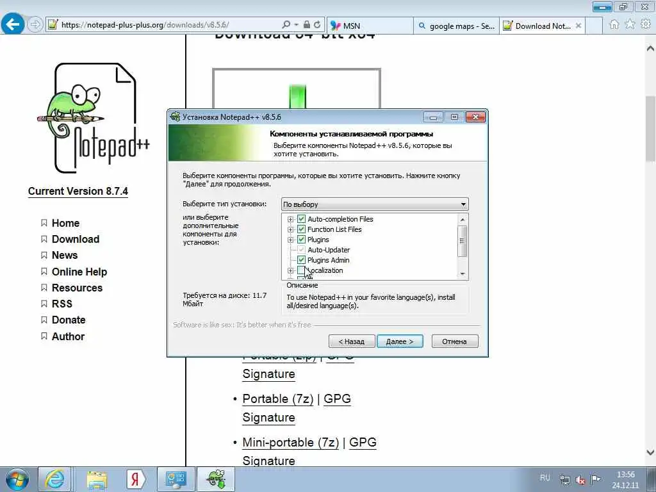Expand the Function List Files tree node
The height and width of the screenshot is (492, 656).
290,230
